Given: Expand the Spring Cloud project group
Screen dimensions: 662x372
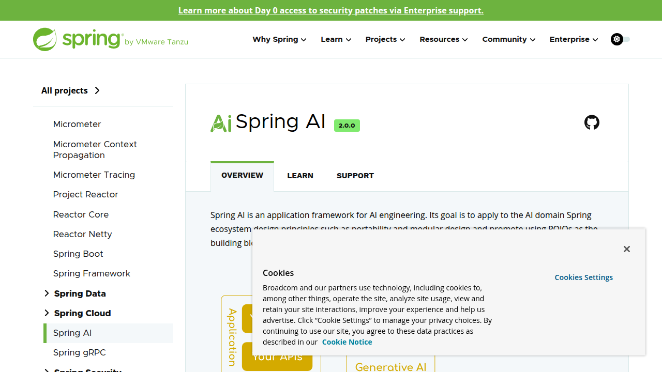Looking at the screenshot, I should [47, 313].
